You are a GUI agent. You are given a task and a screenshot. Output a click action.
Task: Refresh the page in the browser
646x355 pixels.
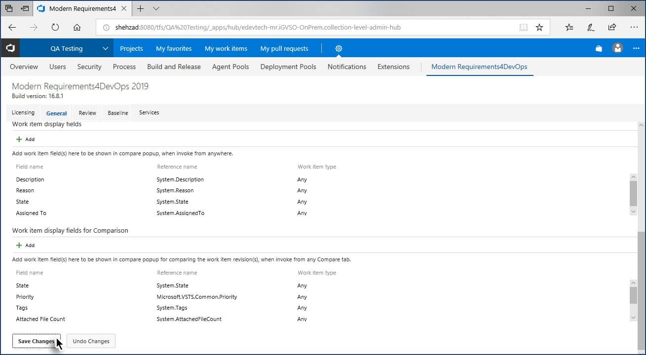pos(55,28)
